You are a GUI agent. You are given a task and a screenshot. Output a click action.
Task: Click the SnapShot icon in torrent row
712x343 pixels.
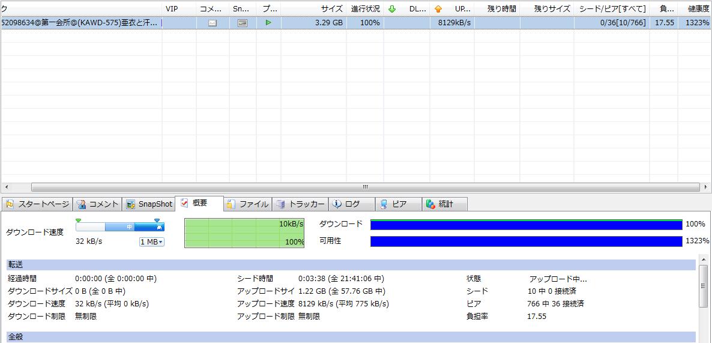242,23
